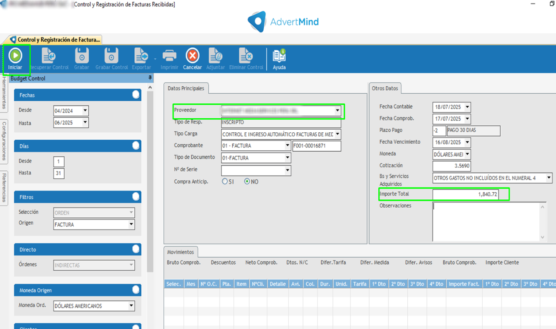Open the Fecha Comprob. date picker

467,118
